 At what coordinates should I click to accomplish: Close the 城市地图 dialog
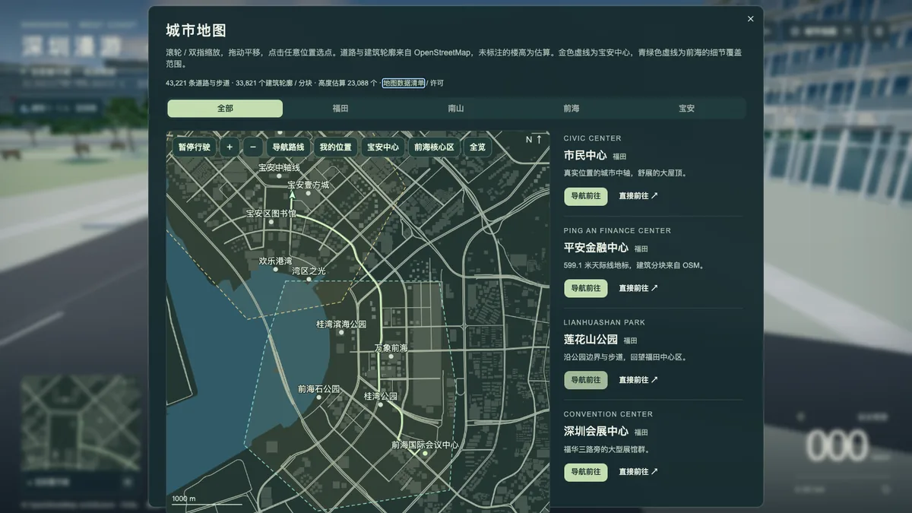[x=751, y=19]
